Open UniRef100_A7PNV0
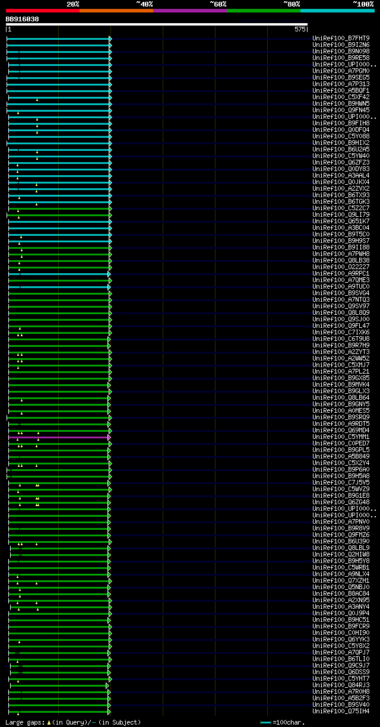Screen dimensions: 380x727 341,522
